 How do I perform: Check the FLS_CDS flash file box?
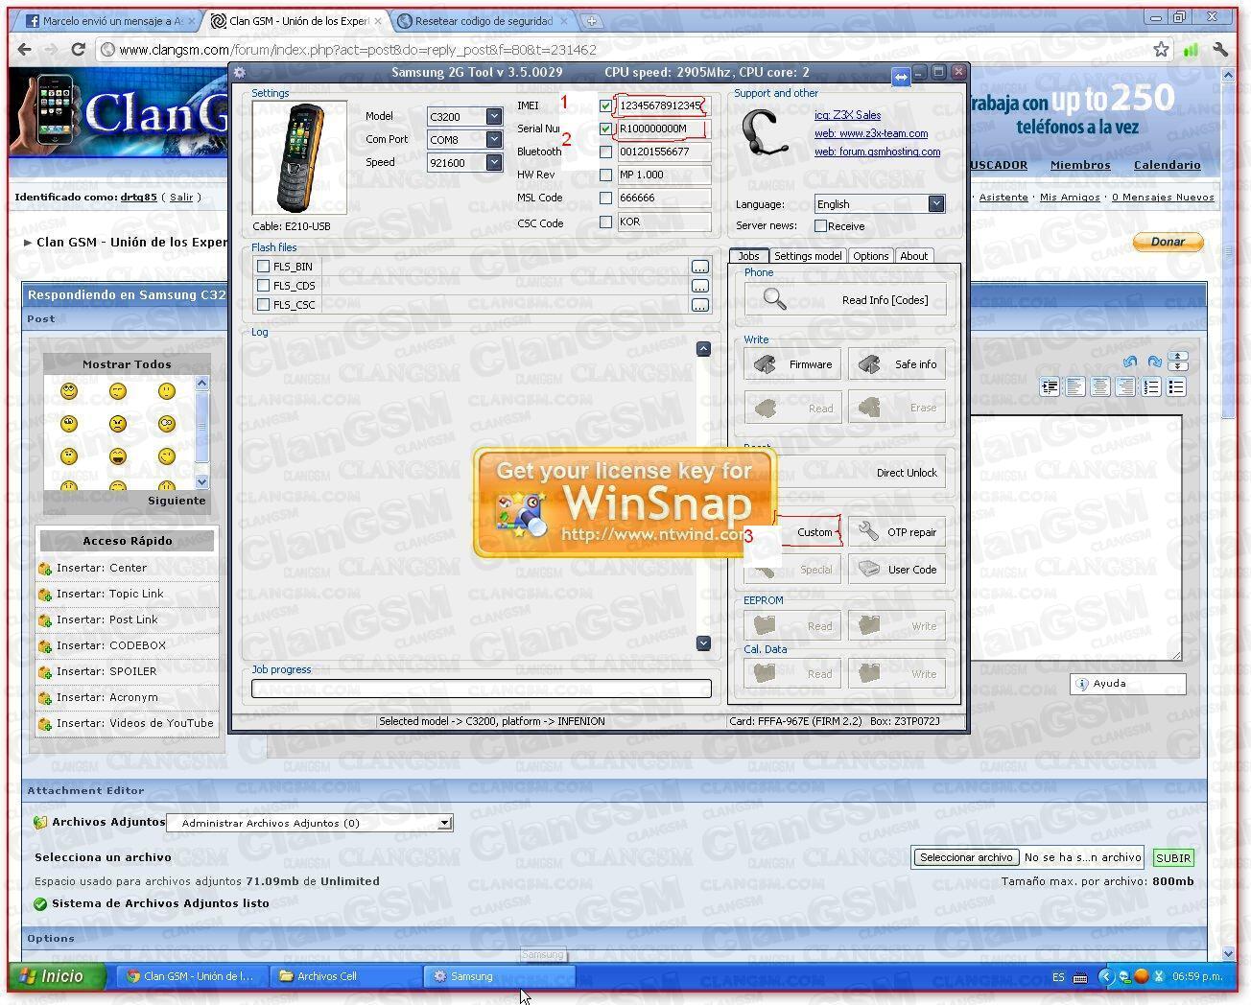pos(264,286)
